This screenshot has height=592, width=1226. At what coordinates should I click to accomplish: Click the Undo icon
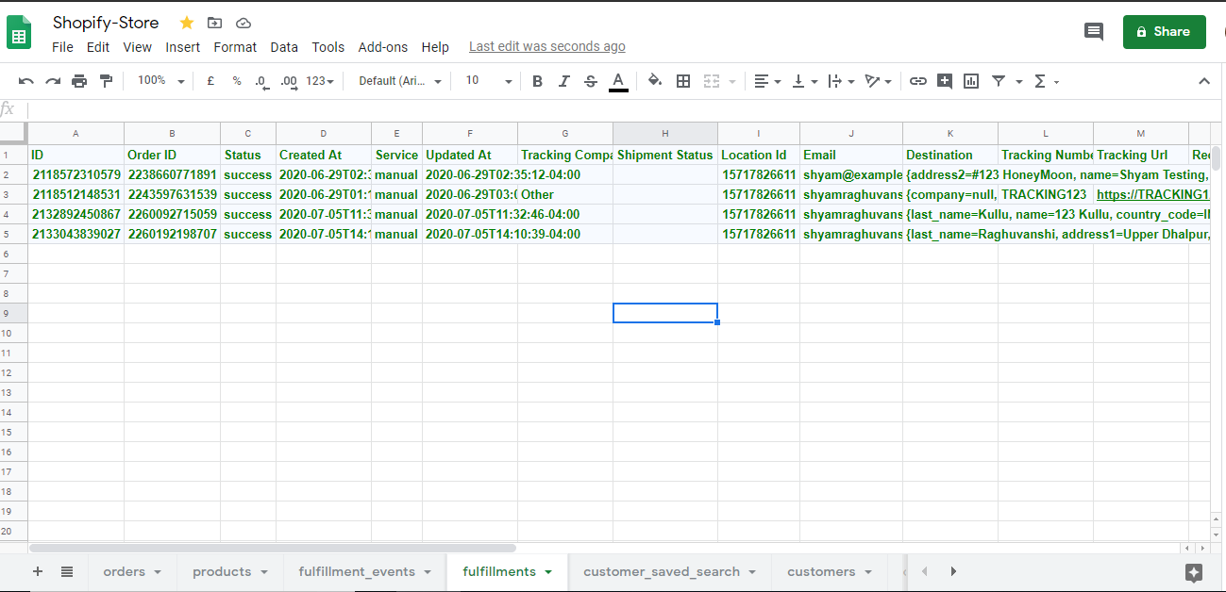26,81
